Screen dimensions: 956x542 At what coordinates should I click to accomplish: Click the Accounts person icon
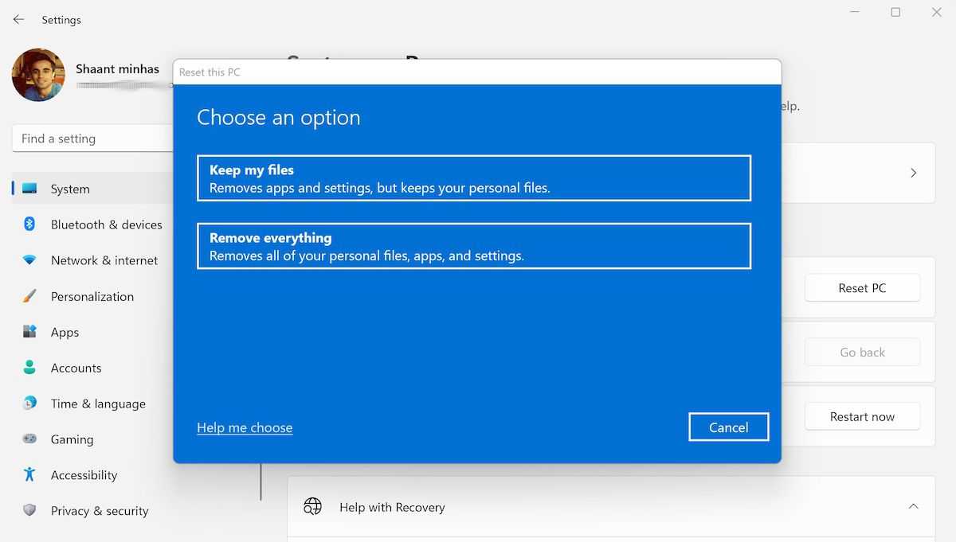29,368
